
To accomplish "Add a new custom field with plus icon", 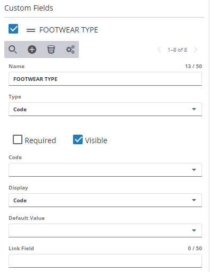I will 32,50.
